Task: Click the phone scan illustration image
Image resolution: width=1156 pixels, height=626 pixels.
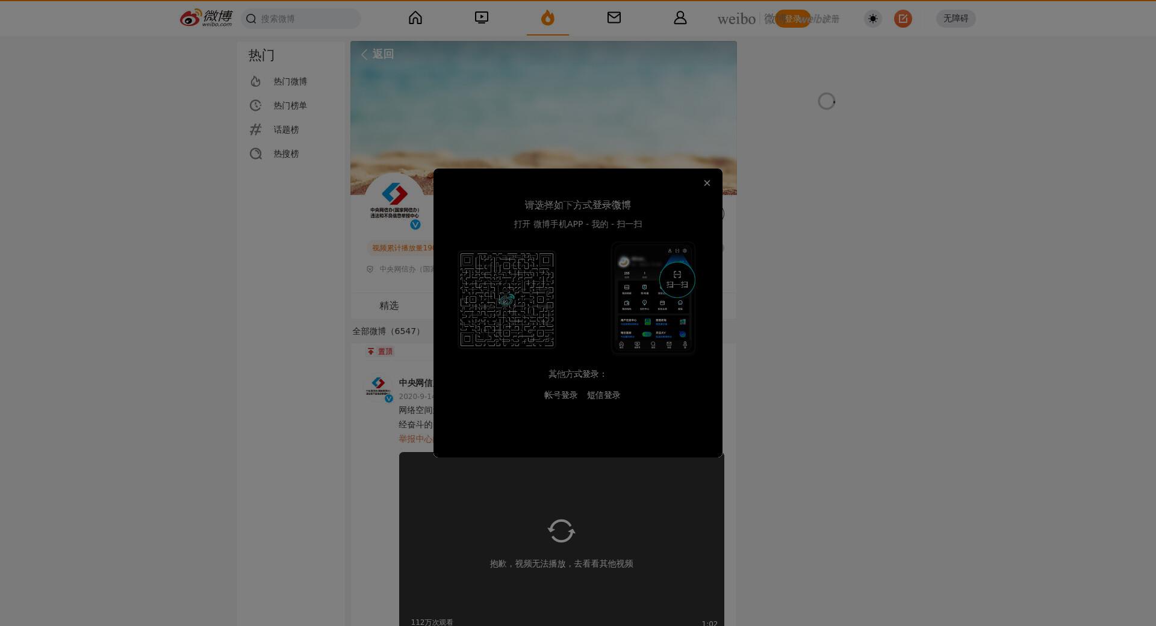Action: [x=653, y=298]
